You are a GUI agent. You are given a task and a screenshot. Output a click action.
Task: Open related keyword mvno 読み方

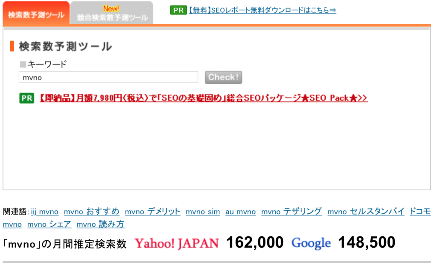pos(100,224)
